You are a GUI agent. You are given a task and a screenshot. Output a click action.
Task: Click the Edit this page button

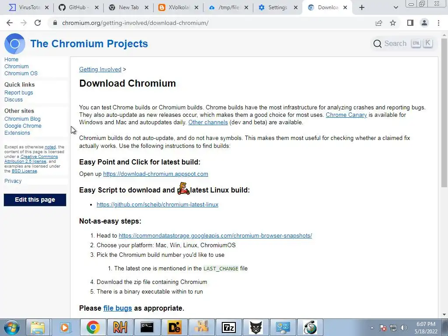(x=35, y=199)
